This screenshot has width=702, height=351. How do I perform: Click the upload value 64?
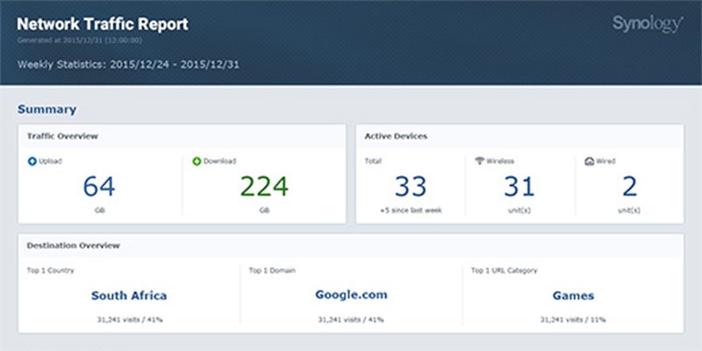pyautogui.click(x=99, y=186)
